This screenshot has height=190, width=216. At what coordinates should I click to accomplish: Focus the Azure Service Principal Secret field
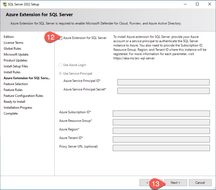pyautogui.click(x=163, y=91)
